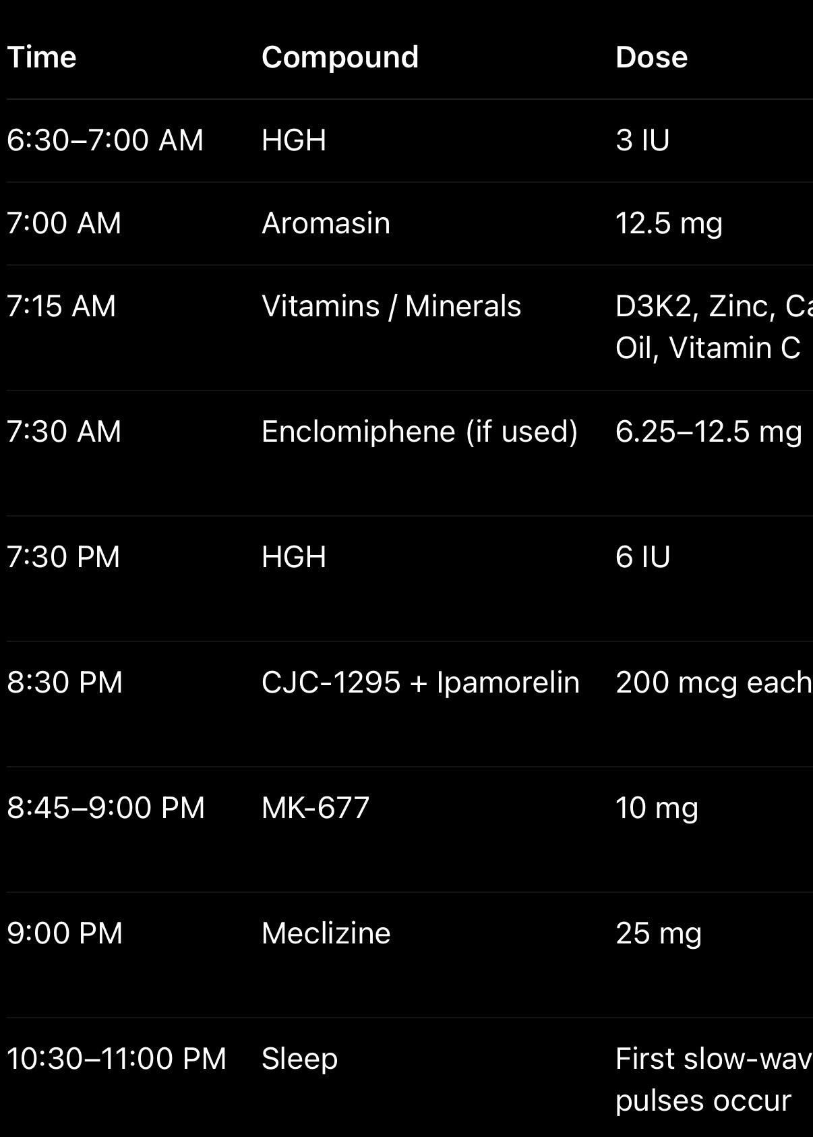The height and width of the screenshot is (1137, 813).
Task: Select the 7:30 PM time cell
Action: pos(63,557)
